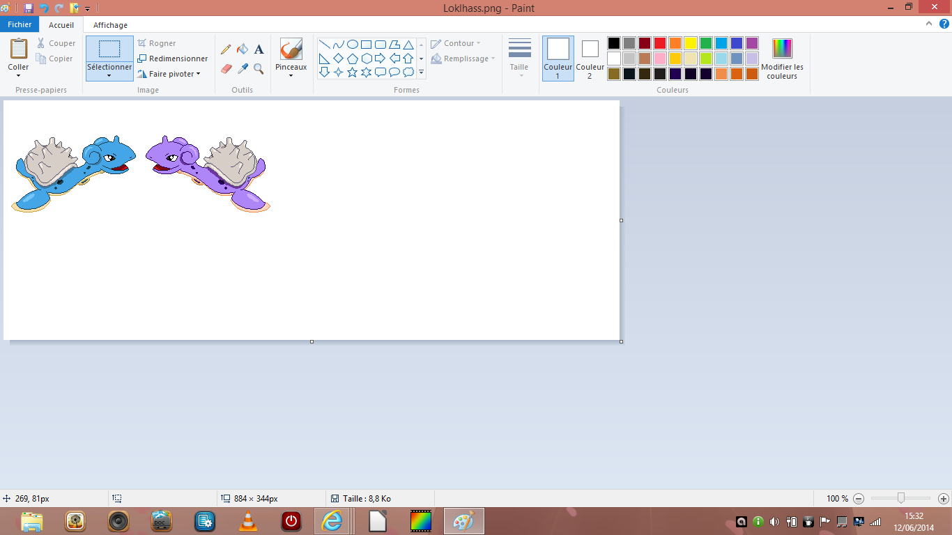This screenshot has width=952, height=535.
Task: Click the zoom slider handle
Action: [901, 498]
